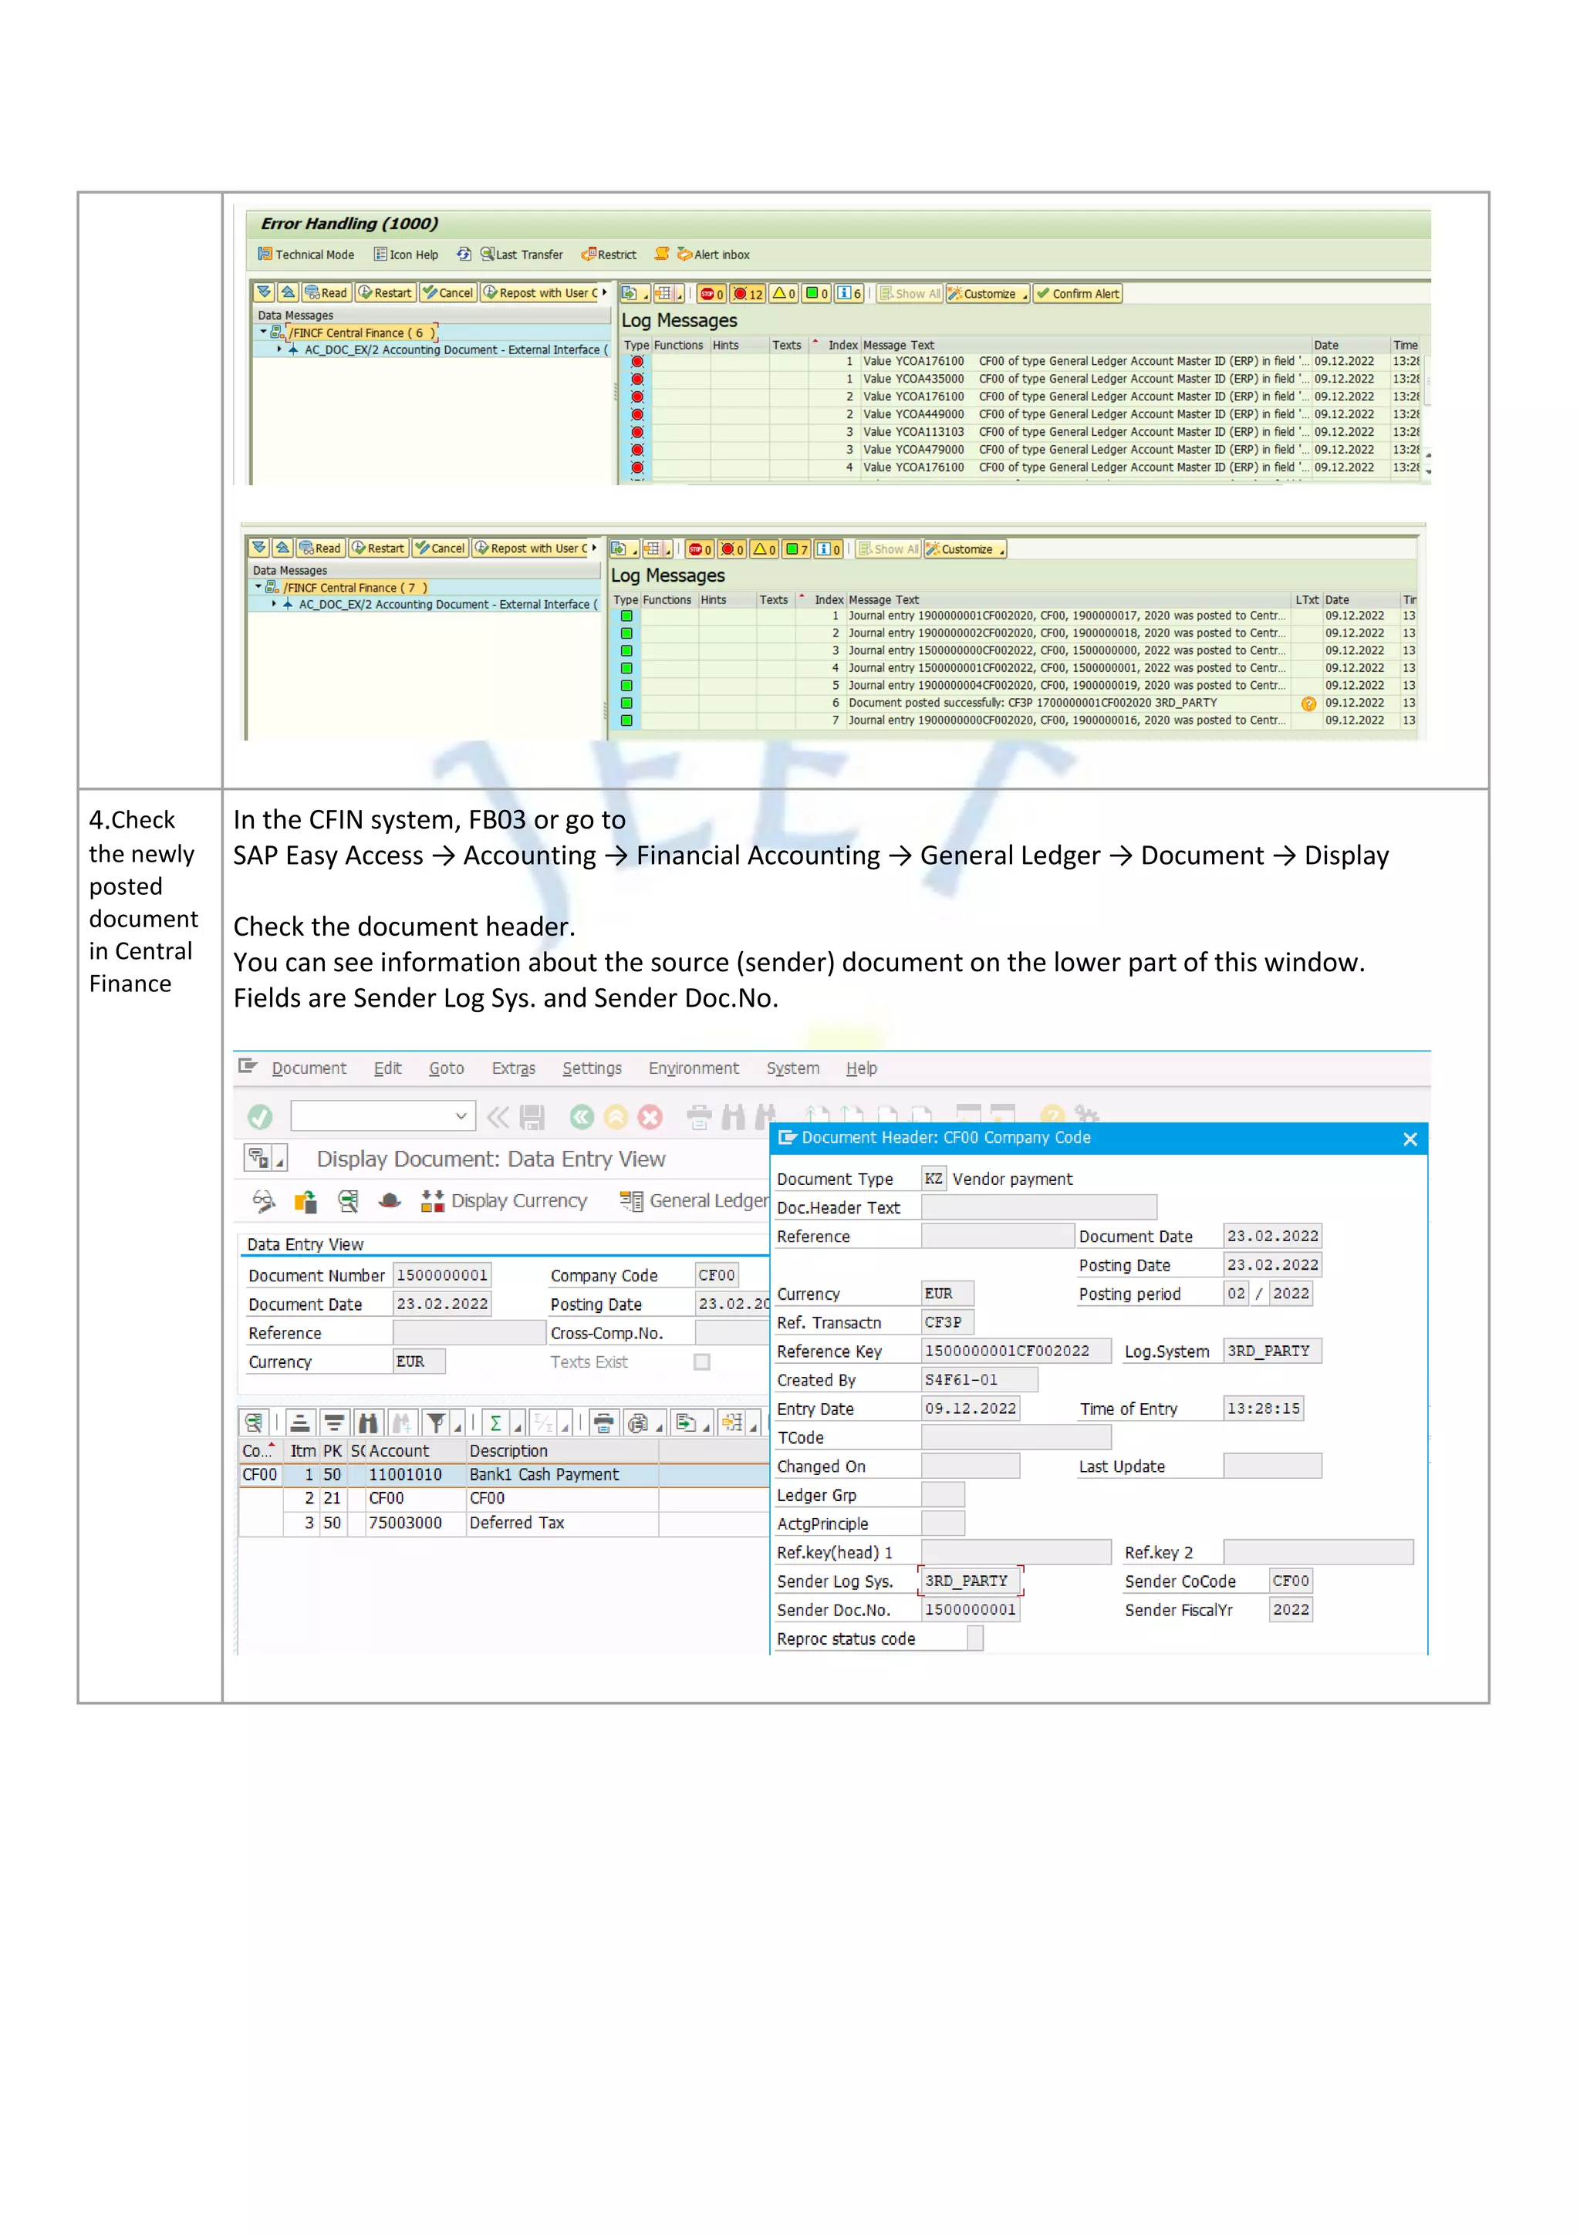Click the yellow help icon on message 6 row
The height and width of the screenshot is (2234, 1580).
[1308, 704]
